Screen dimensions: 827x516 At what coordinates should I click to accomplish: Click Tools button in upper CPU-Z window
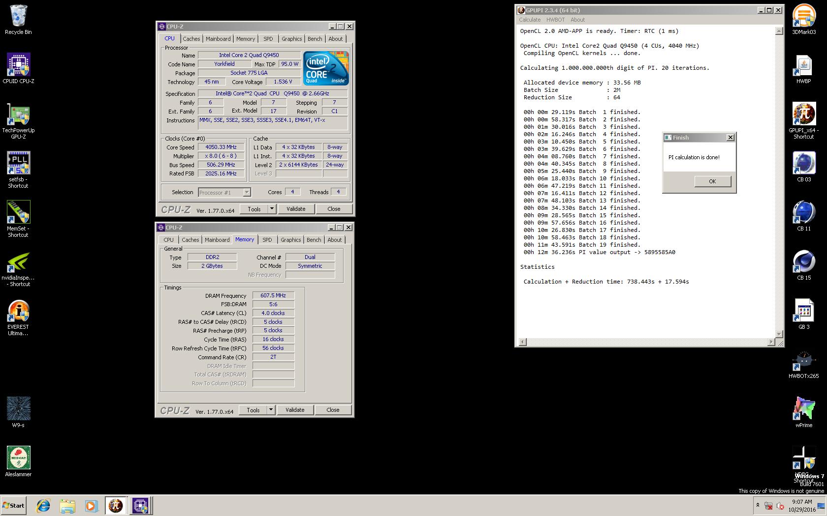[x=254, y=209]
